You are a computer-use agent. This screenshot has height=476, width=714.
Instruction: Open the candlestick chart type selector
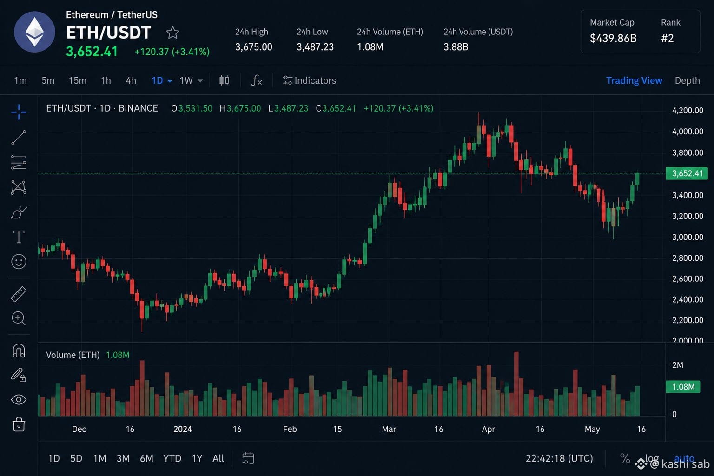click(x=224, y=80)
